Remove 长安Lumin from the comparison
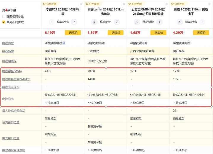The image size is (213, 154). [124, 4]
